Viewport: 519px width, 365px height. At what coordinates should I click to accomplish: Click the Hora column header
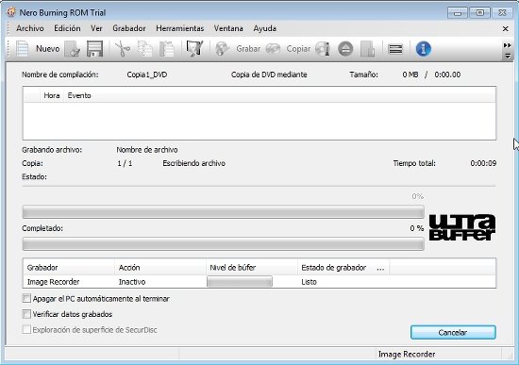[52, 95]
